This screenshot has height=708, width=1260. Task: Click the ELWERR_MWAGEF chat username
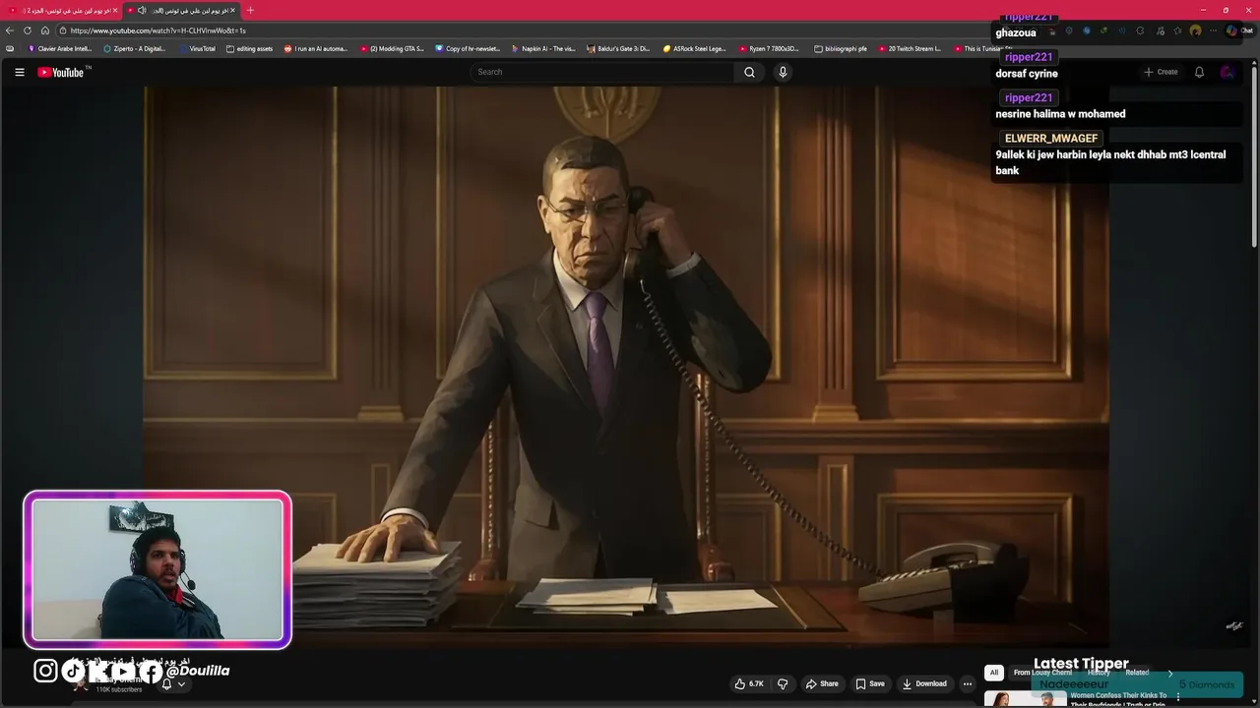click(1050, 139)
